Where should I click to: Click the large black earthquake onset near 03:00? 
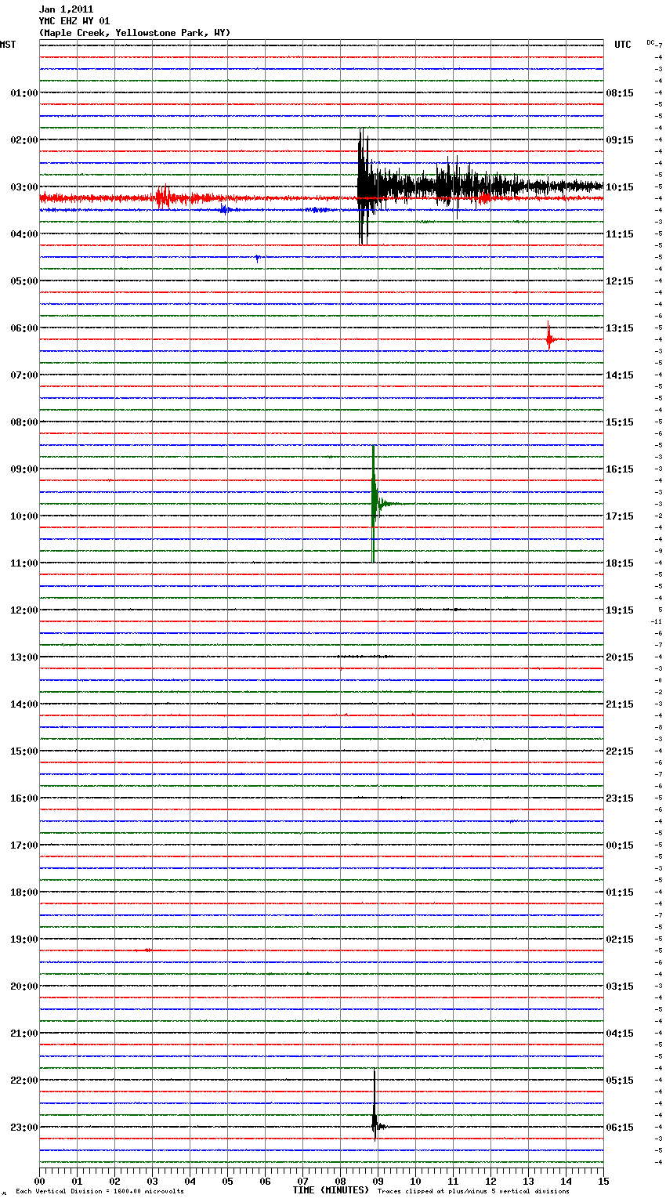coord(363,186)
